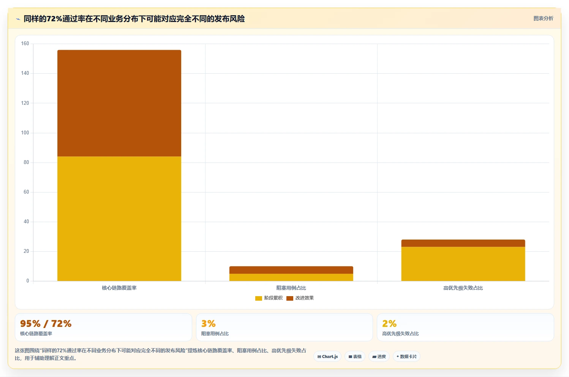Toggle the 阶段累积 legend item

click(x=269, y=298)
